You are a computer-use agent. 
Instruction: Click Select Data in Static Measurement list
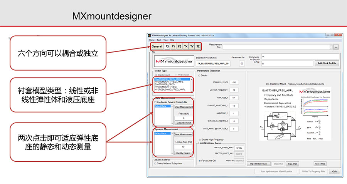pos(163,106)
